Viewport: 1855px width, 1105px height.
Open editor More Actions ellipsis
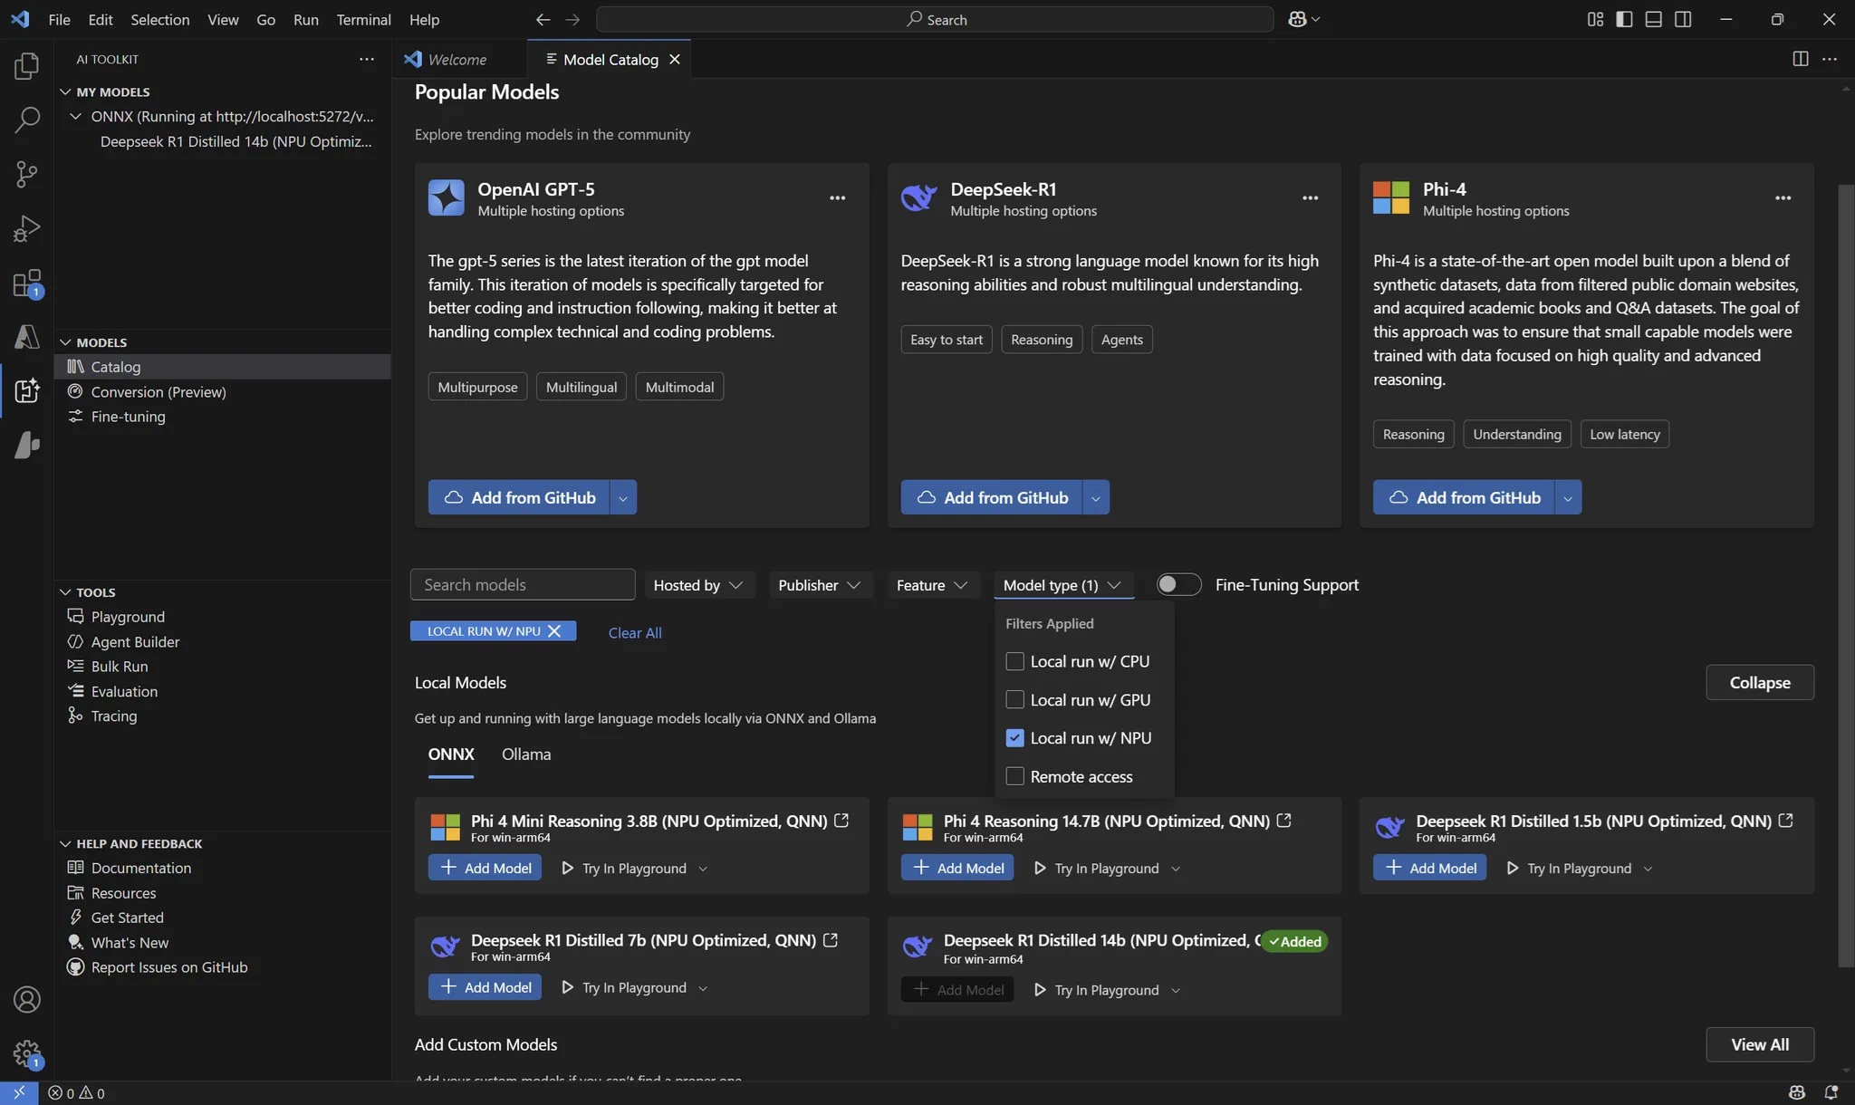(1830, 59)
